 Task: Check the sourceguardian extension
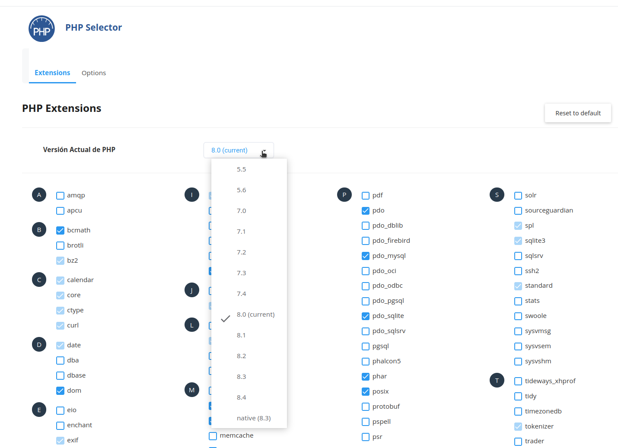pos(518,211)
